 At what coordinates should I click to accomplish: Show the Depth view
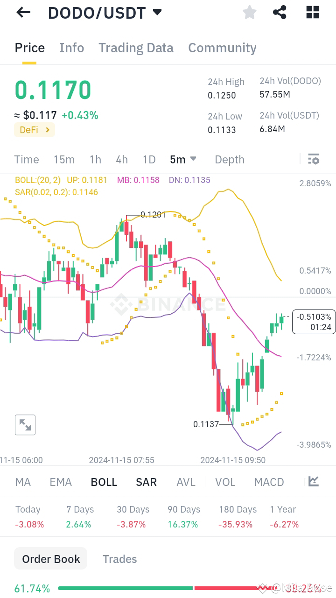(229, 159)
